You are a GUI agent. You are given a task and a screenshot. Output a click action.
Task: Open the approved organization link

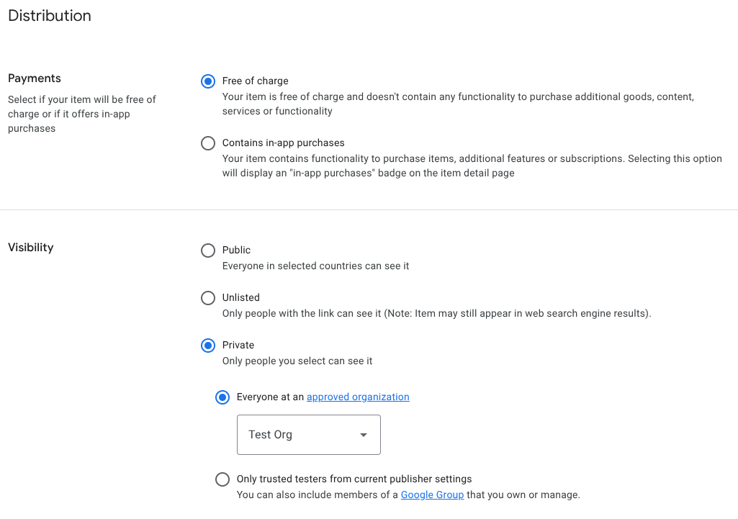click(358, 397)
